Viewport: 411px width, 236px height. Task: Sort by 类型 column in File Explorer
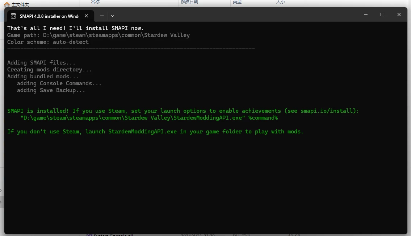(237, 2)
